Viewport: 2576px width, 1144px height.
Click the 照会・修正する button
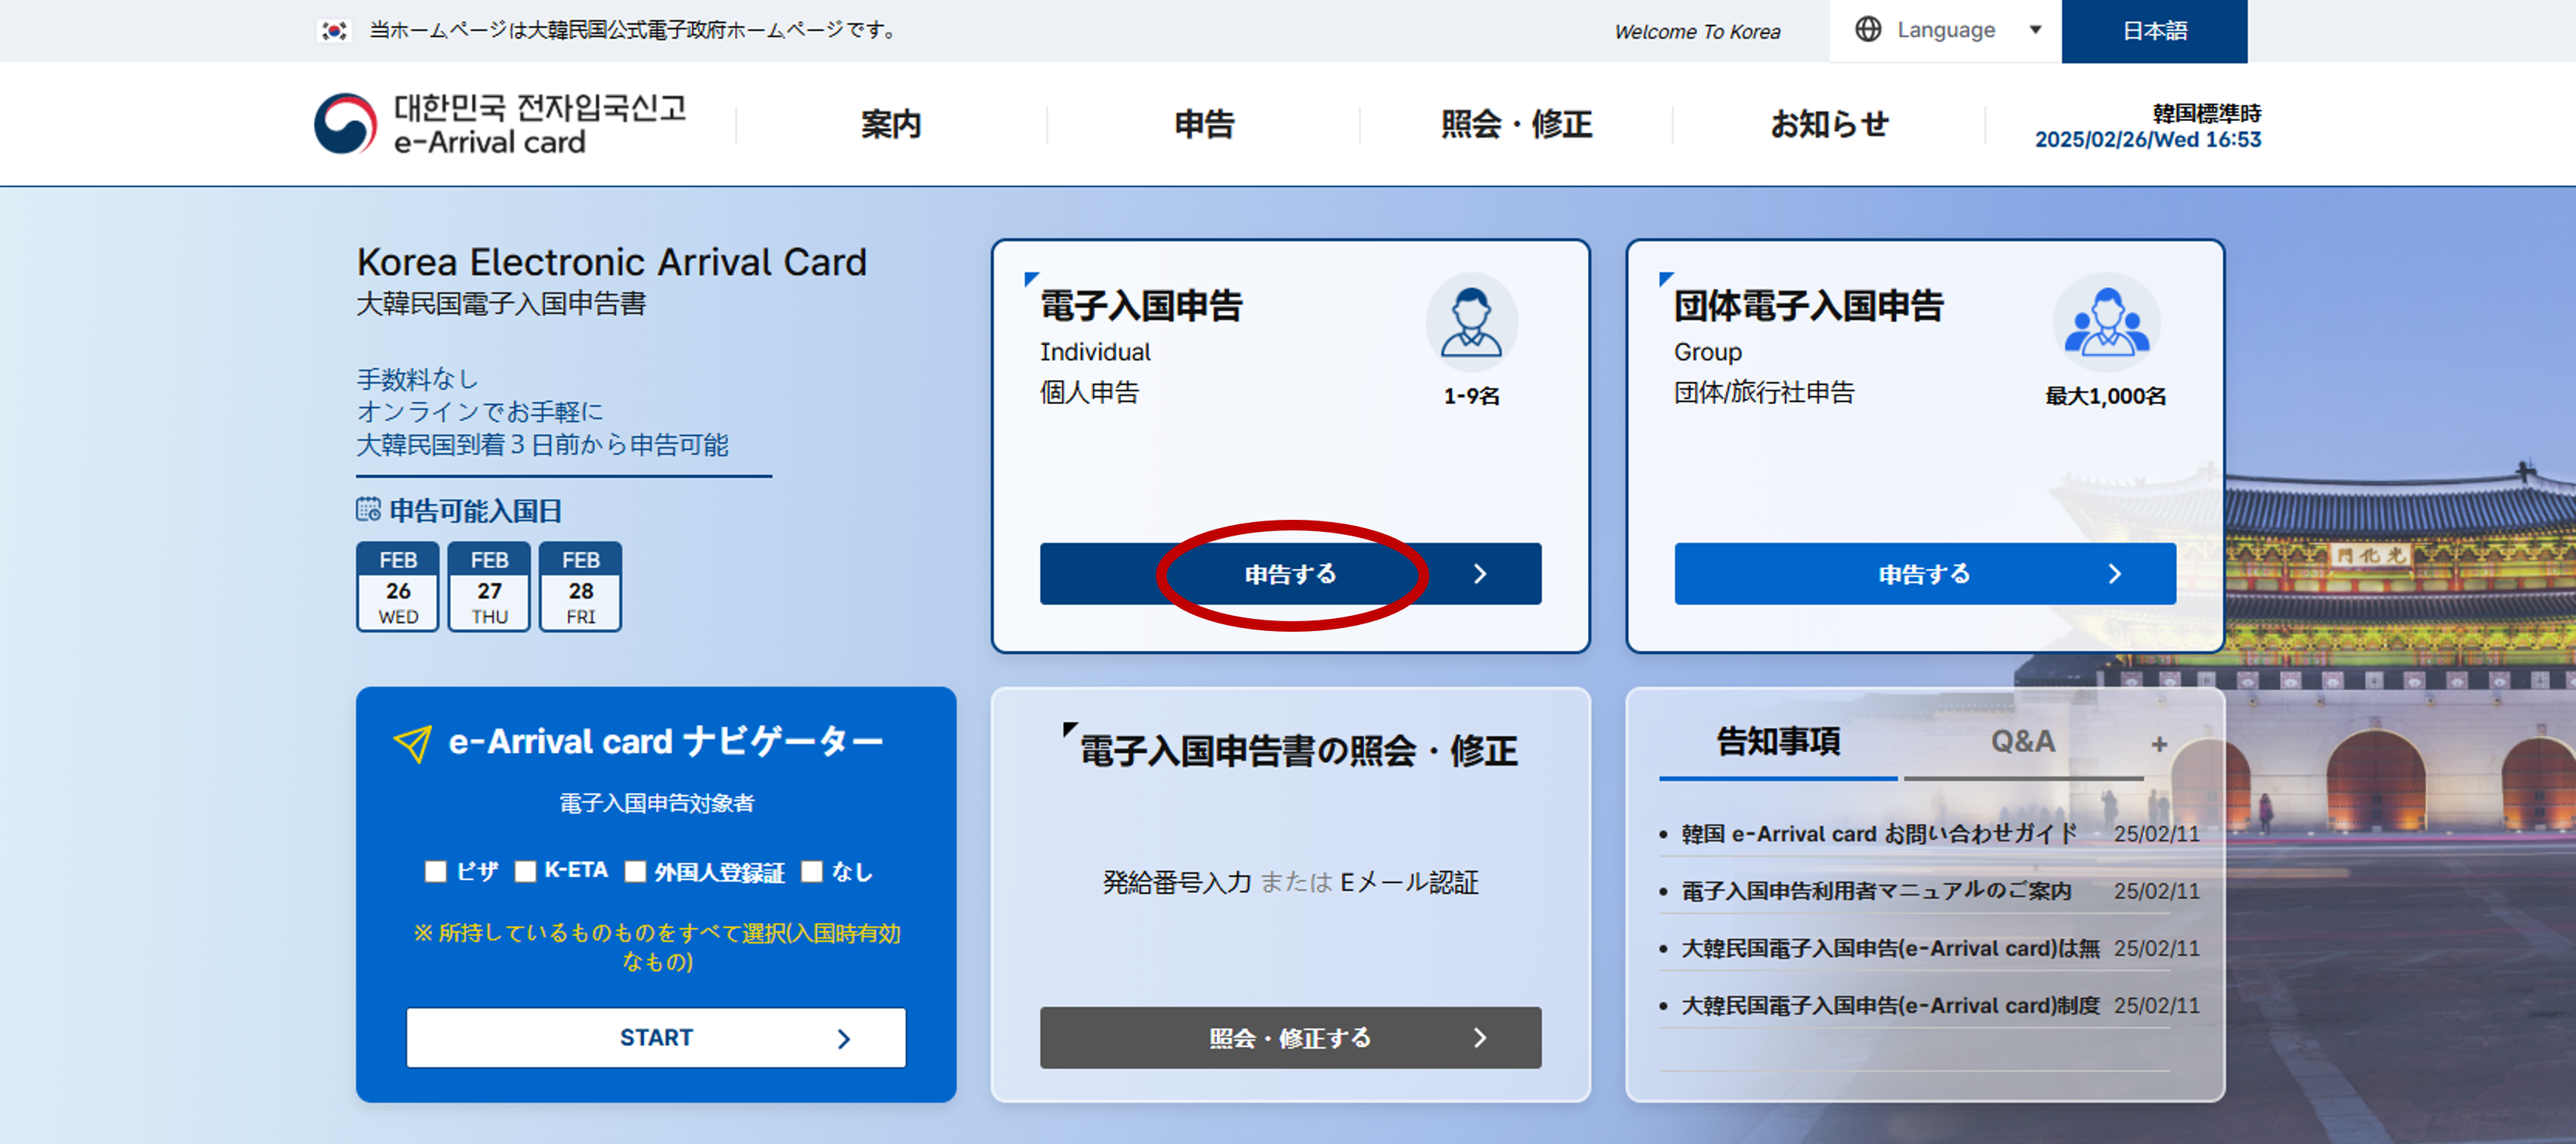pyautogui.click(x=1289, y=1037)
